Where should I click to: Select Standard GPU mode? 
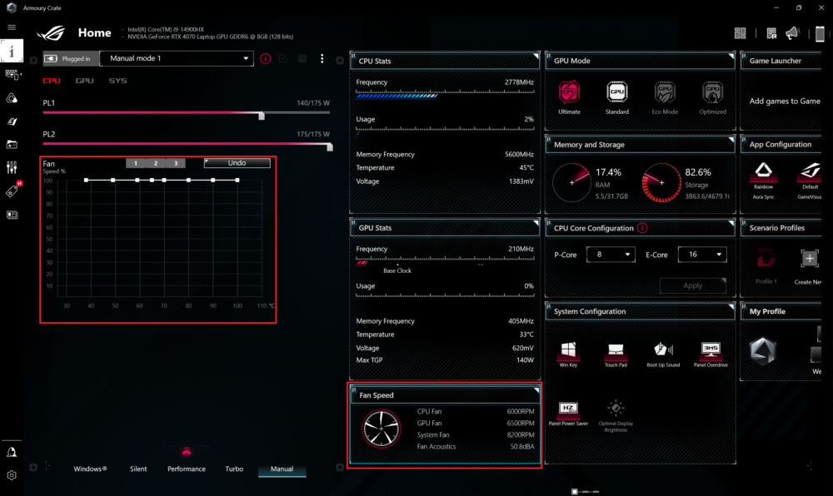coord(616,95)
